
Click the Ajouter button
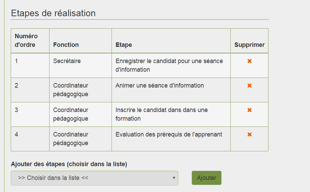206,178
